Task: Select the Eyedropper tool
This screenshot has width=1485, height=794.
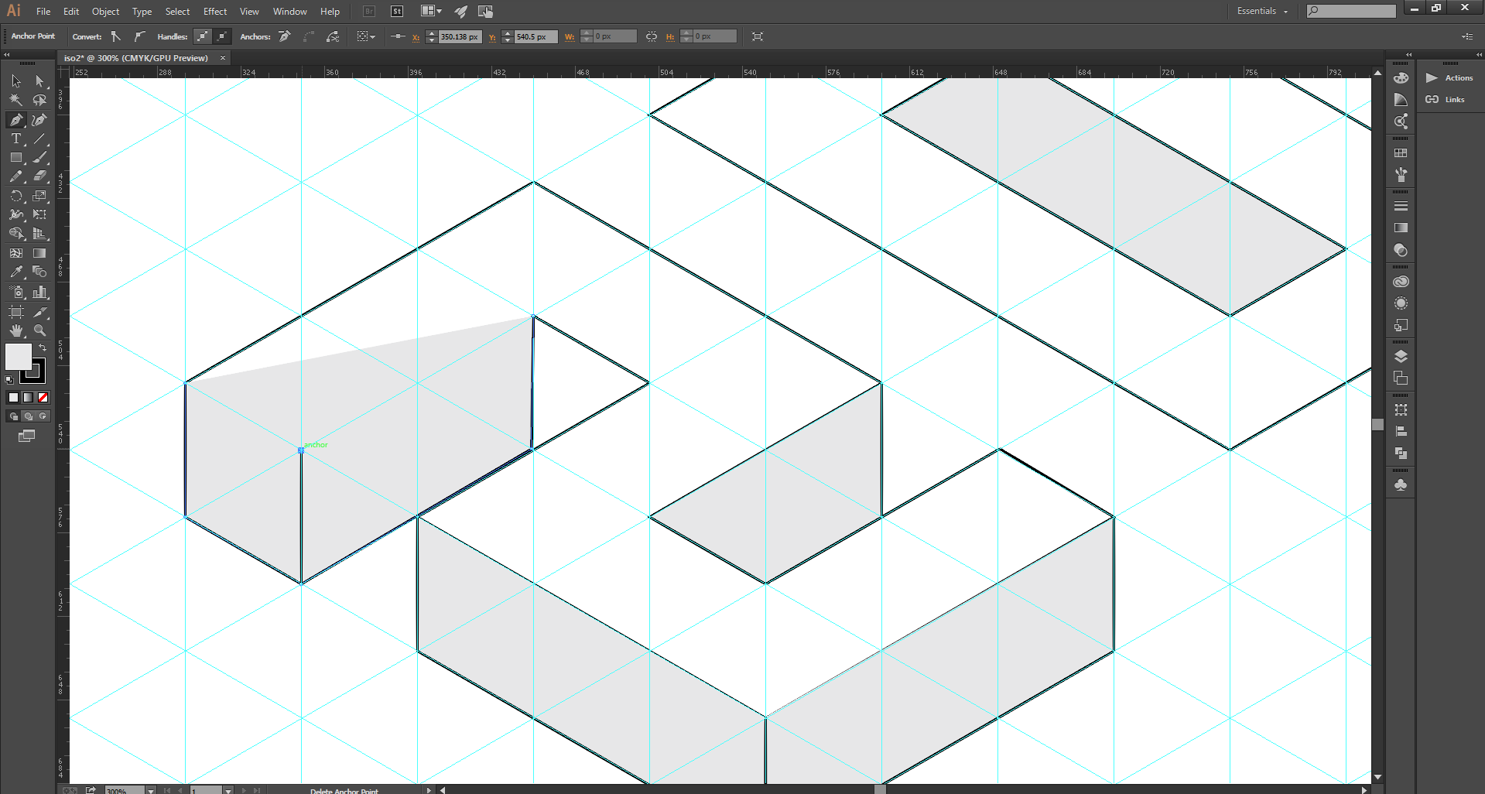Action: 16,272
